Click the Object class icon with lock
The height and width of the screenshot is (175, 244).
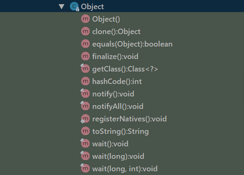(74, 7)
